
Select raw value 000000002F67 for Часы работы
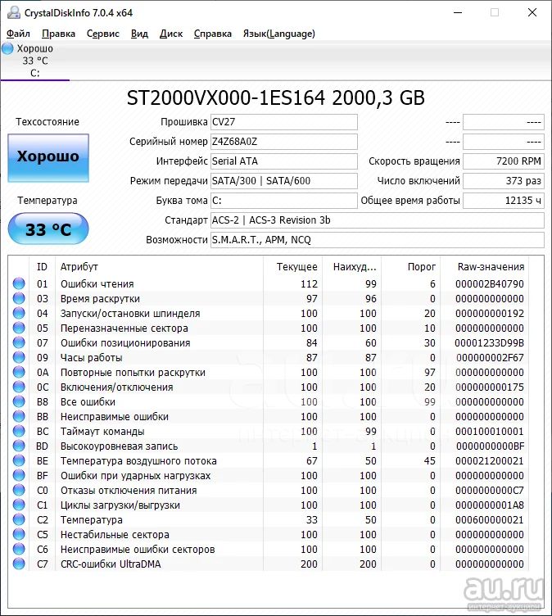coord(490,357)
